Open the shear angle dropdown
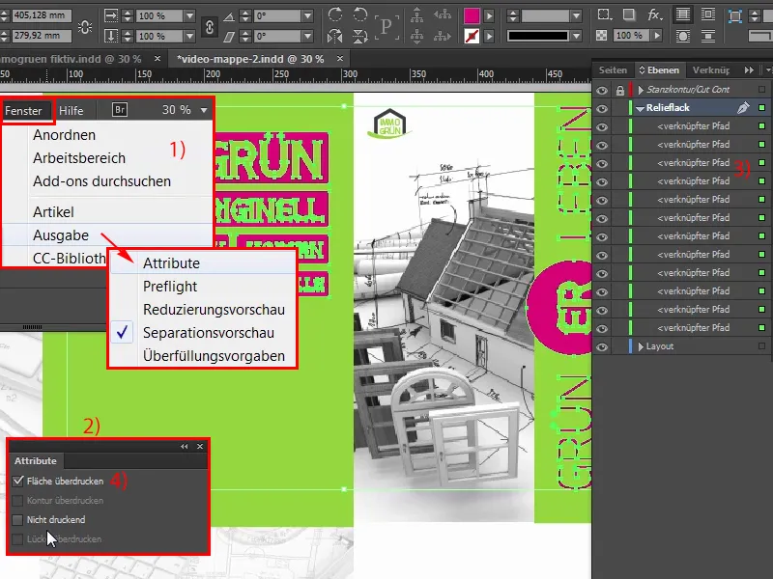 tap(307, 36)
